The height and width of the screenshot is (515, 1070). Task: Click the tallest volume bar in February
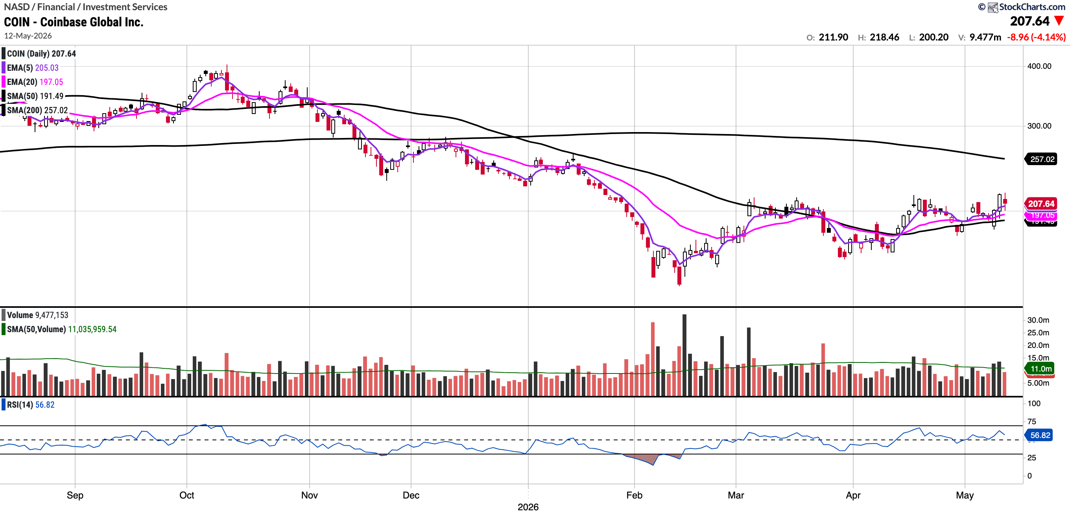pyautogui.click(x=684, y=355)
